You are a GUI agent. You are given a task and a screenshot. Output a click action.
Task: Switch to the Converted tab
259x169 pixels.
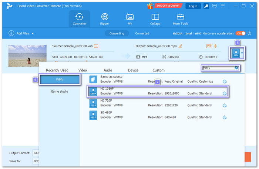[x=142, y=33]
